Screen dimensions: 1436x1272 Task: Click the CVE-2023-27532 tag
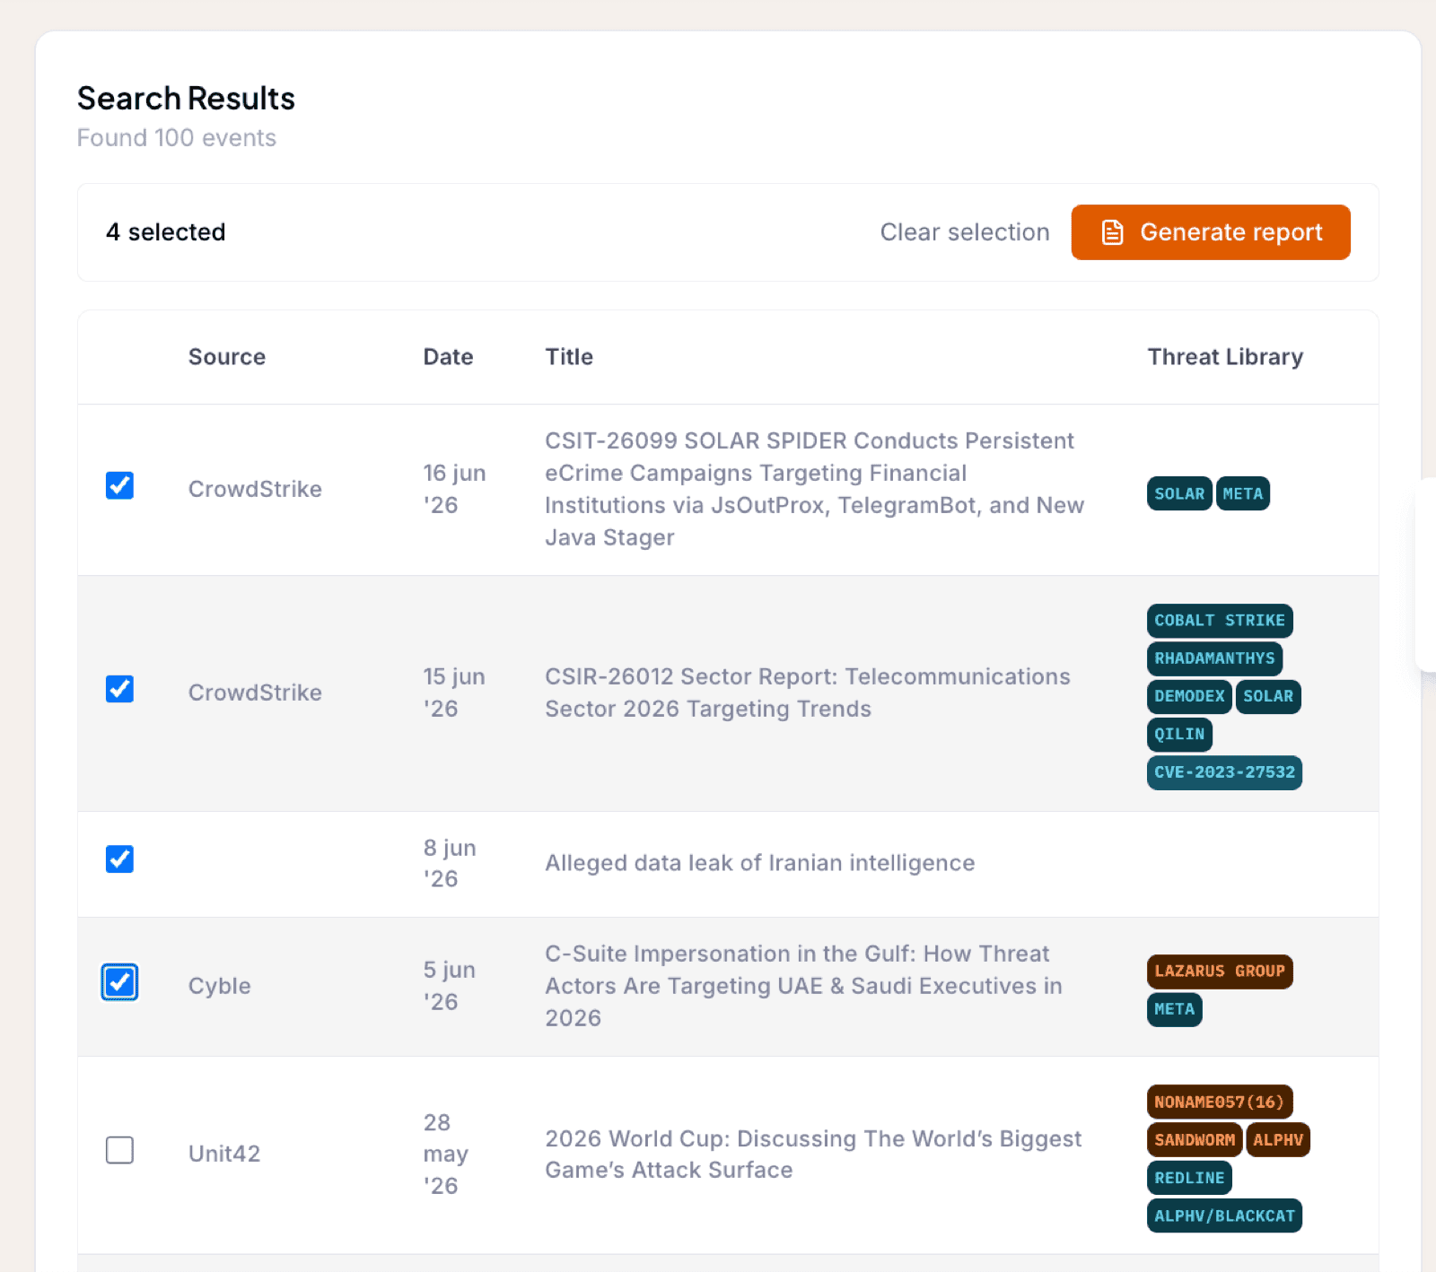tap(1224, 772)
